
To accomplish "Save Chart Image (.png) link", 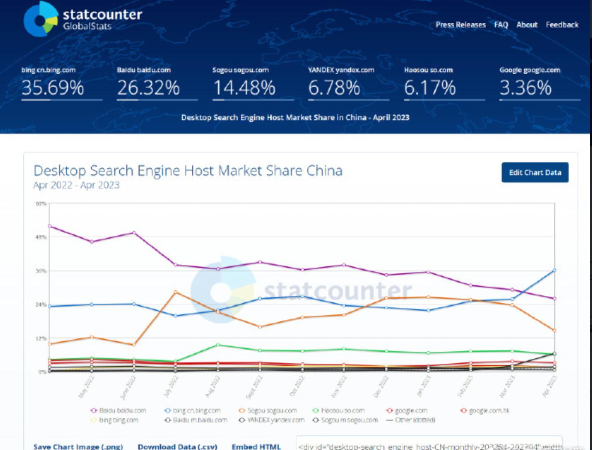I will [78, 446].
